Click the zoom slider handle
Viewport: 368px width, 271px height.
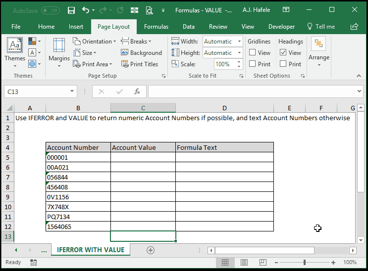click(x=305, y=262)
